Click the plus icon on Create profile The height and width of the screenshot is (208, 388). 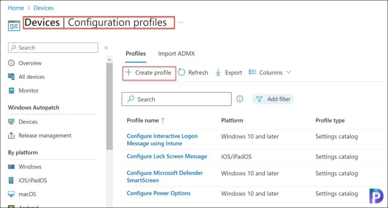128,72
